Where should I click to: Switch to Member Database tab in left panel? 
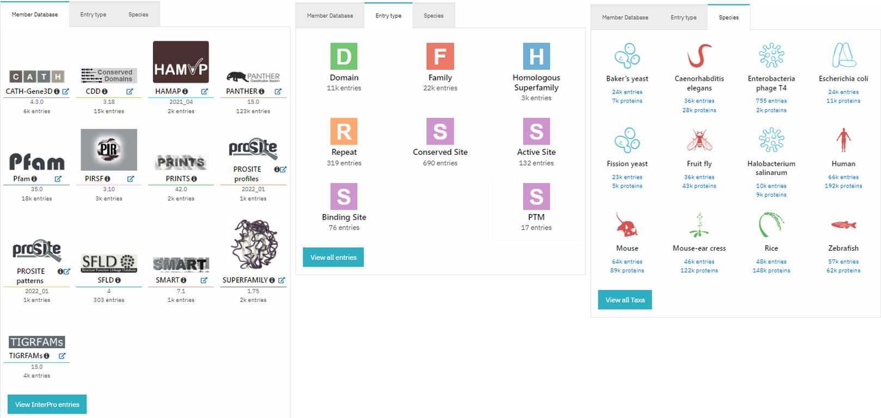35,15
